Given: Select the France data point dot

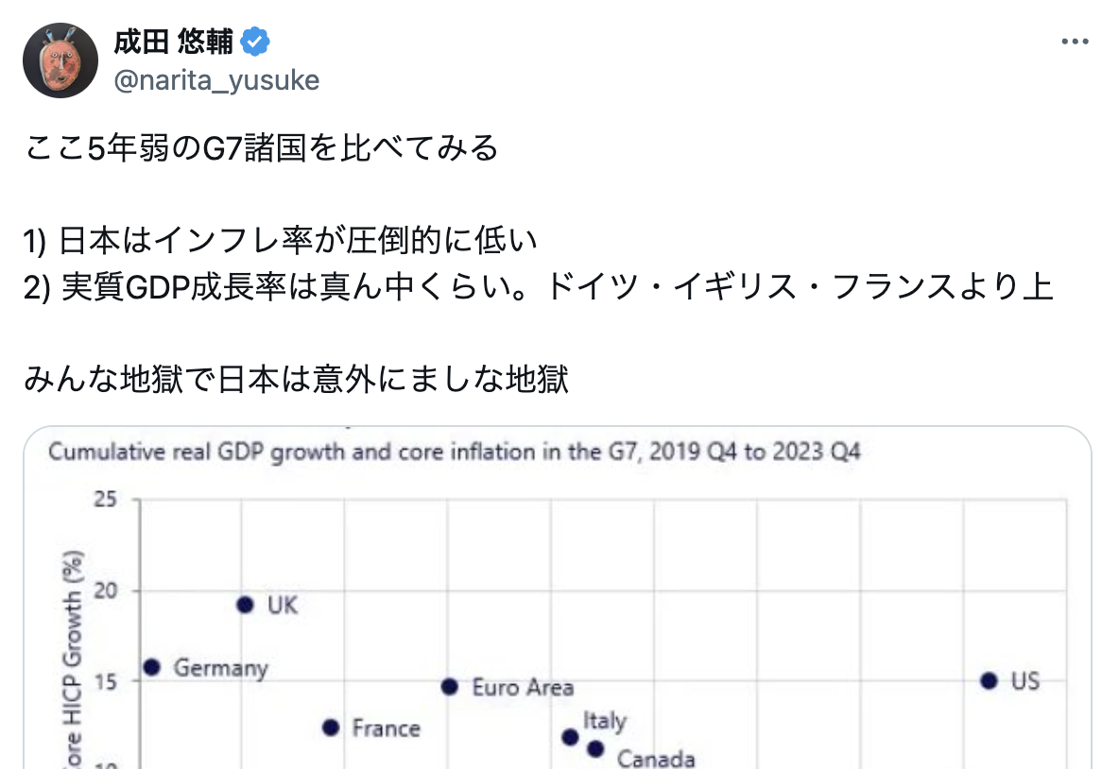Looking at the screenshot, I should [x=331, y=727].
